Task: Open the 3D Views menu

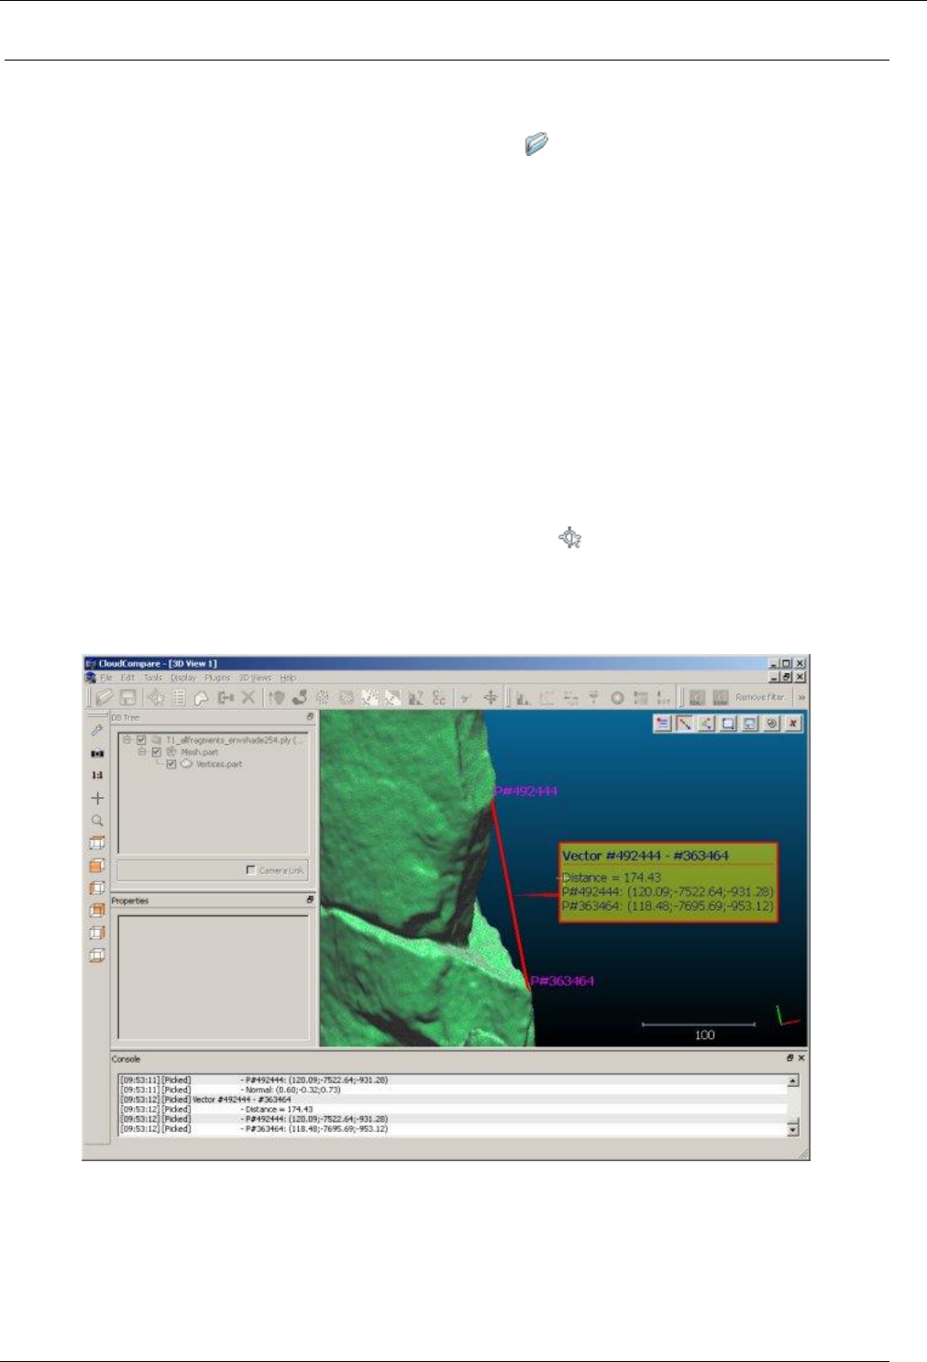Action: [256, 678]
